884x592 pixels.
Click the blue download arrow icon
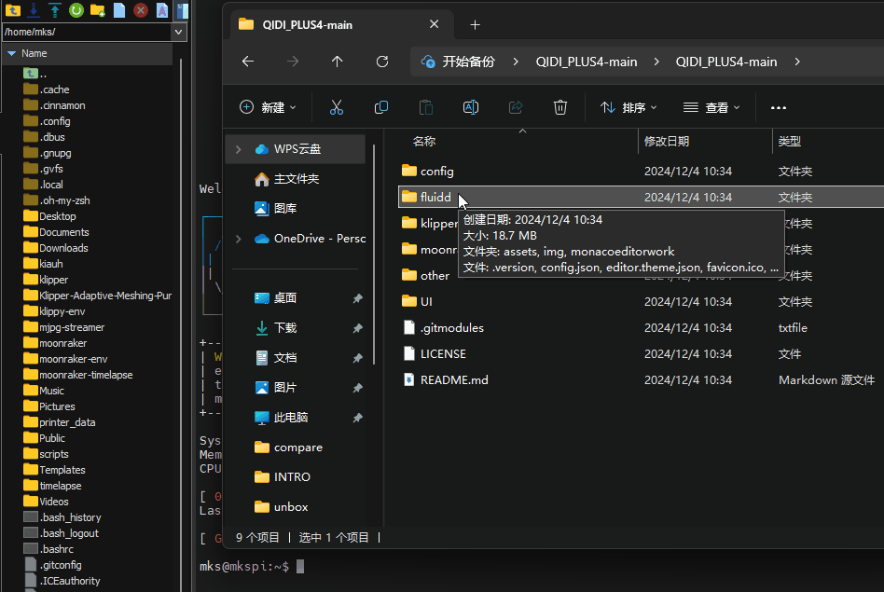[34, 10]
